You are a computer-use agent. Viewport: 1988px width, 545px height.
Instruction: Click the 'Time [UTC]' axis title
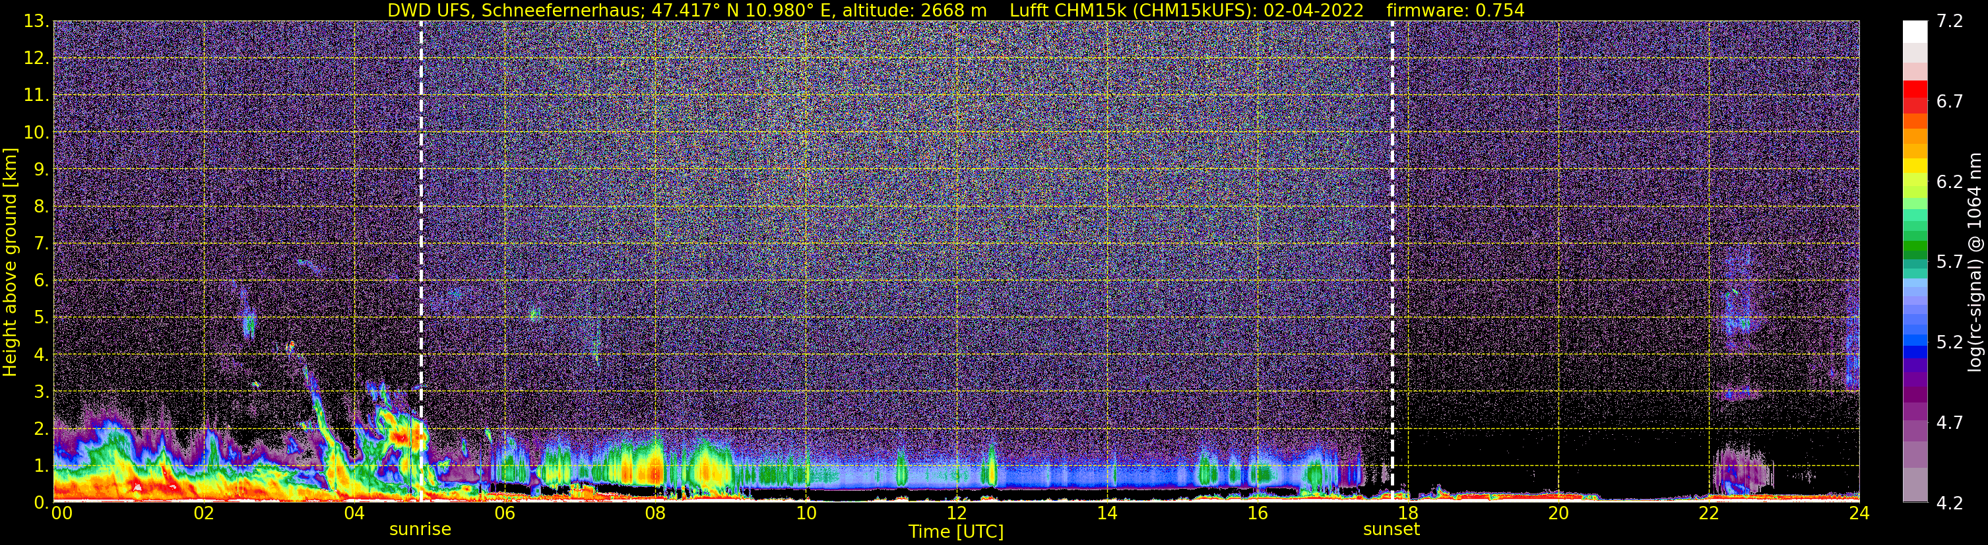coord(956,532)
